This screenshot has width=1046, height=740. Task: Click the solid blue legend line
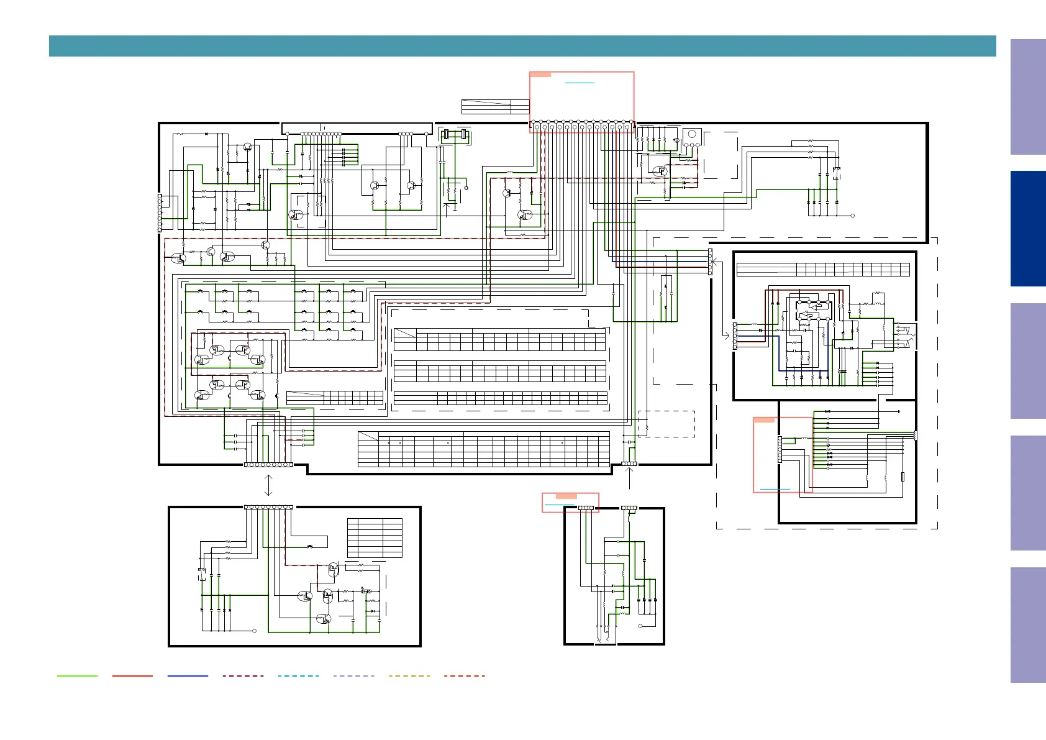188,676
